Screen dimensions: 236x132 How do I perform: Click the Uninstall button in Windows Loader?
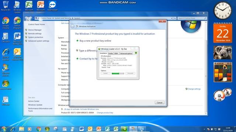click(130, 73)
